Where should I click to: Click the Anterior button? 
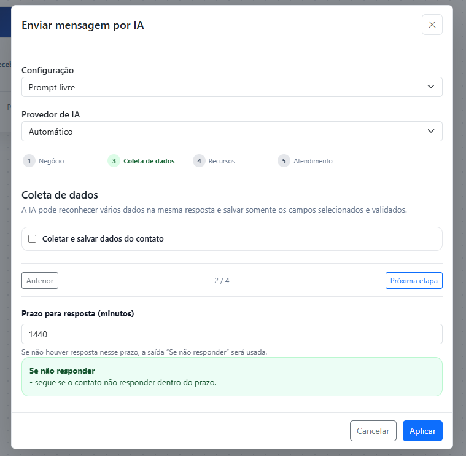[x=40, y=280]
